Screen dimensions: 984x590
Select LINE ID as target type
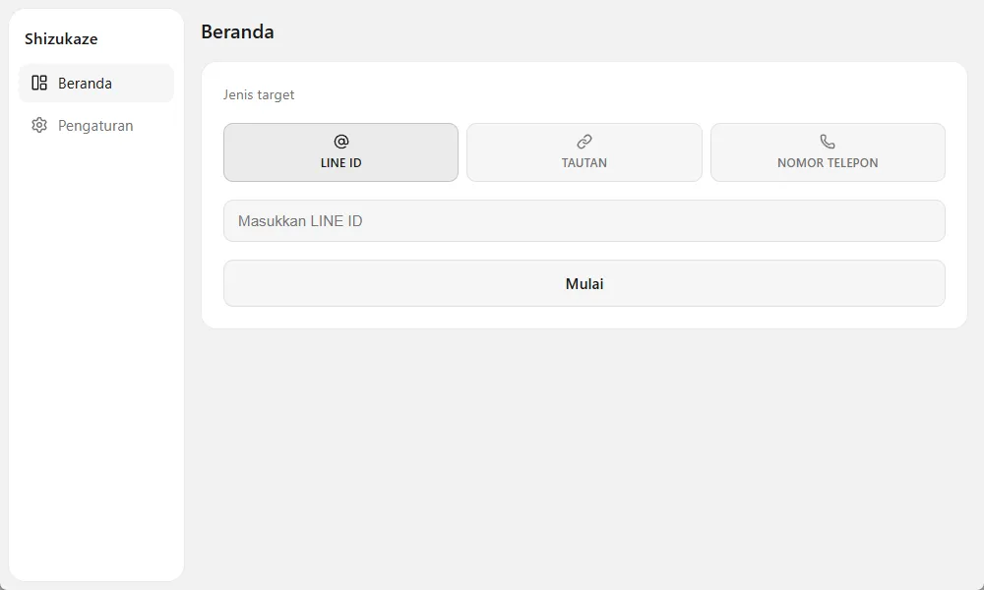(x=340, y=152)
